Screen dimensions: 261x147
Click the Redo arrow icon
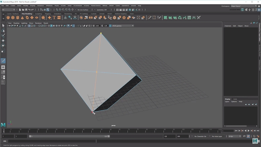(x=33, y=10)
